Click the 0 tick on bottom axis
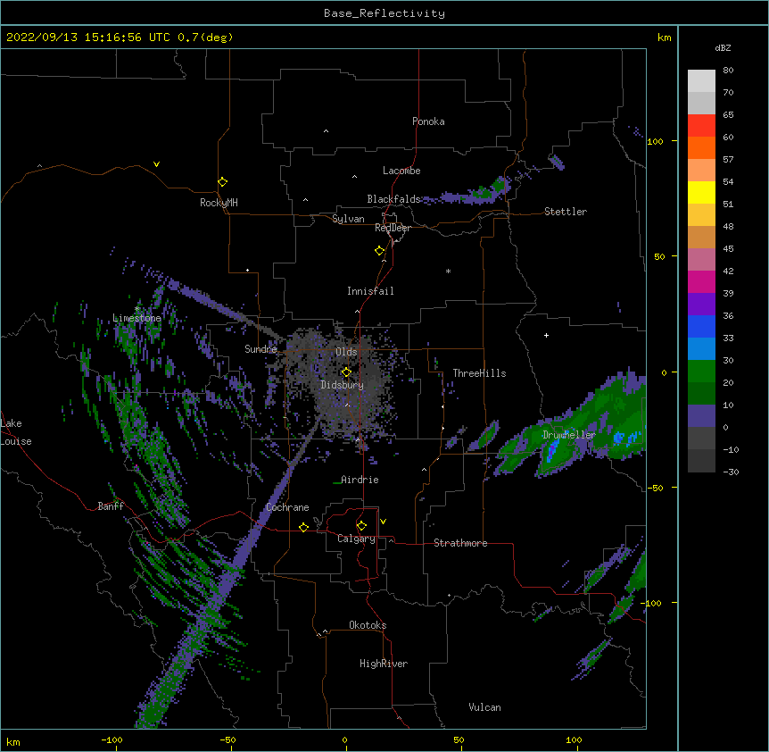The width and height of the screenshot is (769, 752). pyautogui.click(x=344, y=739)
